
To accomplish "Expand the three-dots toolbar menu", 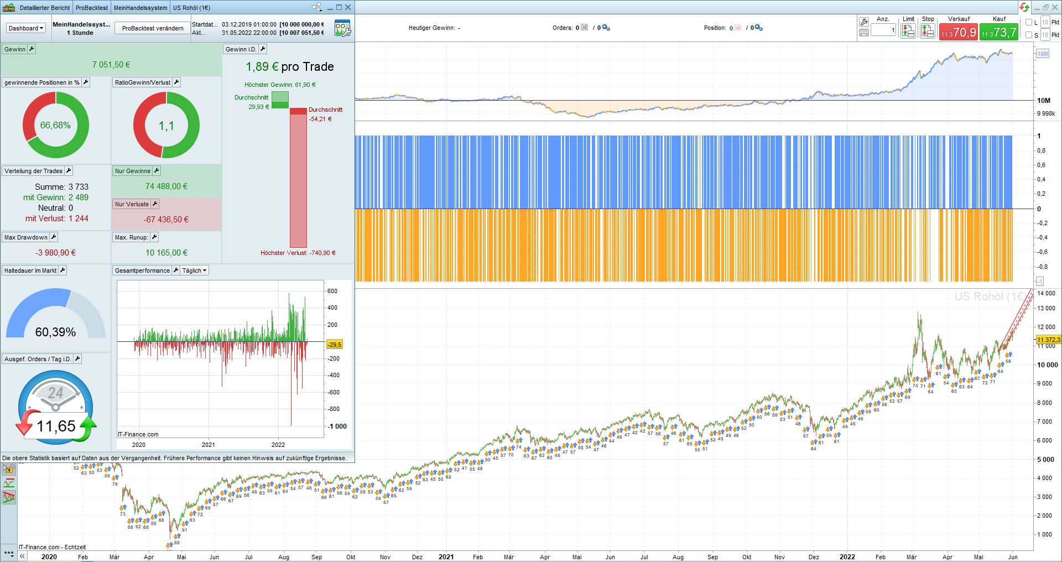I will (8, 553).
